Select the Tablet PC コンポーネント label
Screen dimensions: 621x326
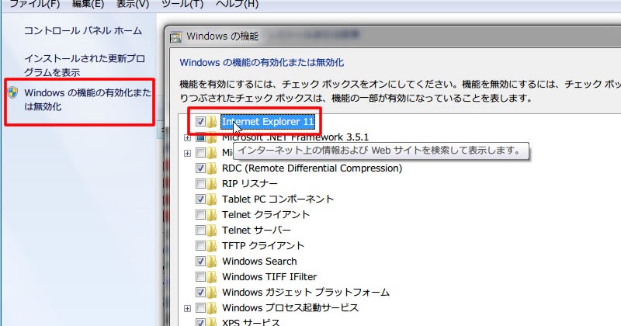point(278,199)
